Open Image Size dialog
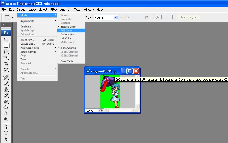The height and width of the screenshot is (143, 228). [x=37, y=40]
